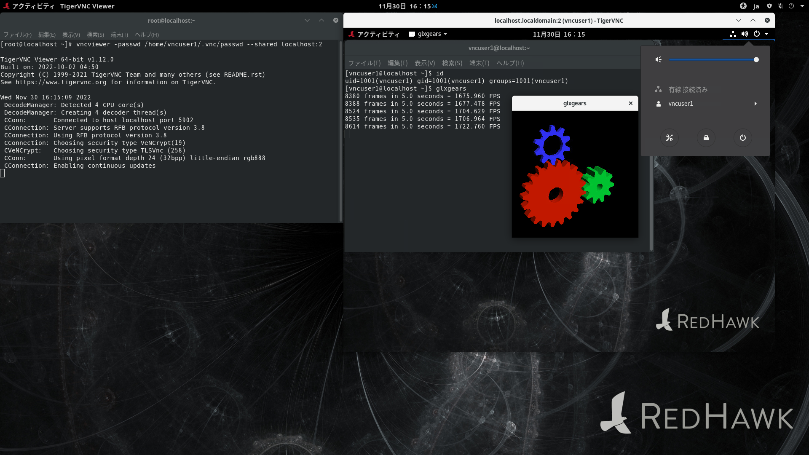Toggle the remote system menu arrow
The width and height of the screenshot is (809, 455).
766,34
